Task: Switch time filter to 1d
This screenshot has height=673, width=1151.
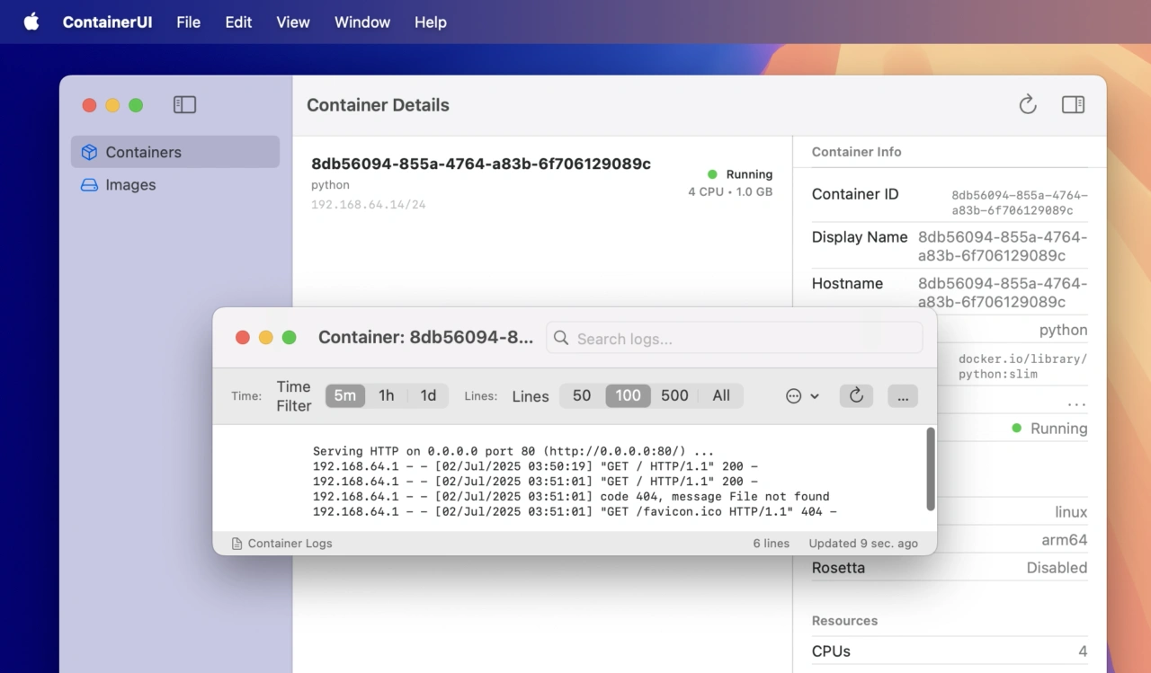Action: [428, 395]
